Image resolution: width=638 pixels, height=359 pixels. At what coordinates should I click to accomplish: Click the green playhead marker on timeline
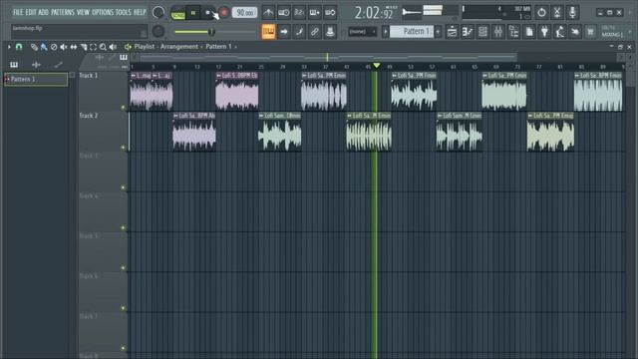point(377,66)
